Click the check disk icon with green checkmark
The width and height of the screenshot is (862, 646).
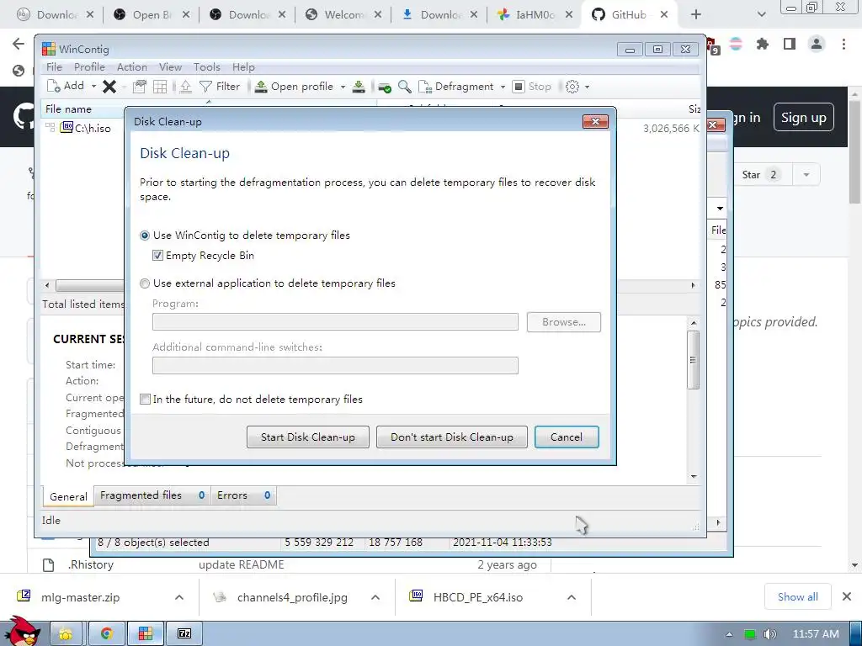click(385, 87)
